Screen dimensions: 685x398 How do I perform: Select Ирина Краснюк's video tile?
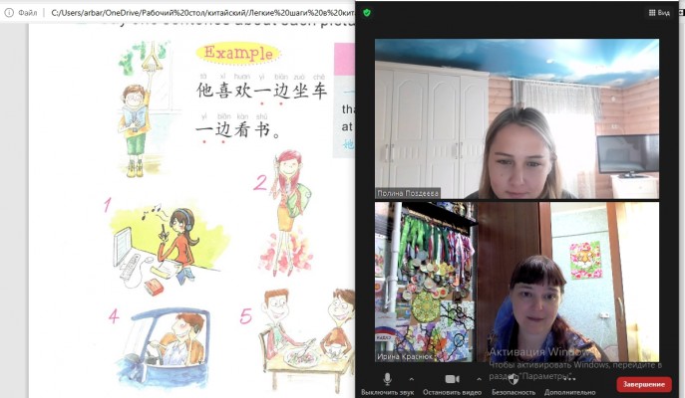coord(516,282)
